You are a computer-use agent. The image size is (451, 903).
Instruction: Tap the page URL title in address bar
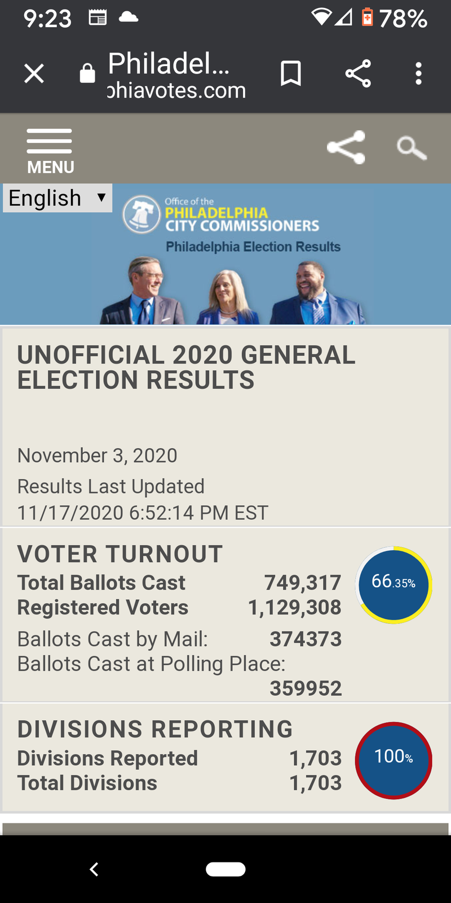coord(176,76)
